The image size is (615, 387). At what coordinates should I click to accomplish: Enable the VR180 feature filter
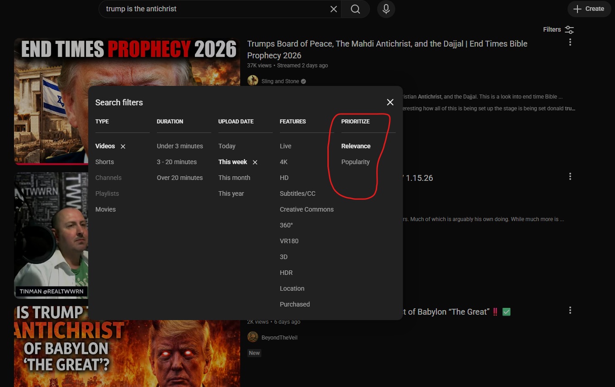[x=289, y=241]
